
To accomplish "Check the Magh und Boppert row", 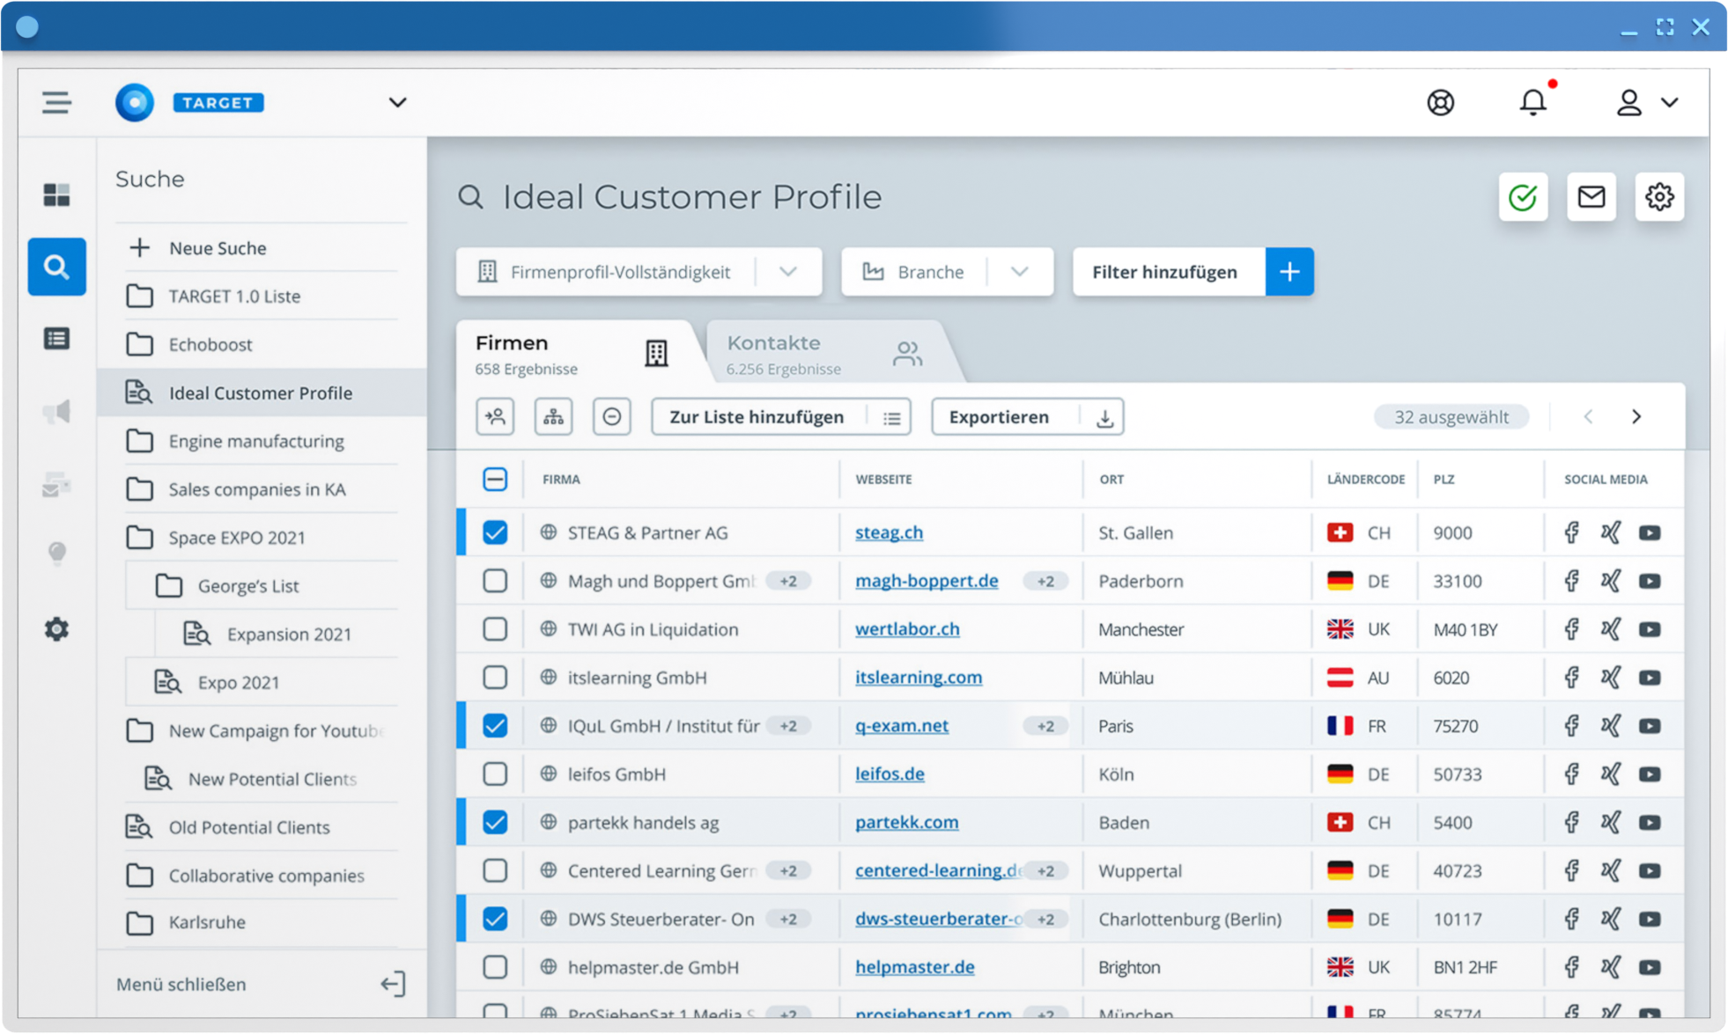I will [x=495, y=581].
